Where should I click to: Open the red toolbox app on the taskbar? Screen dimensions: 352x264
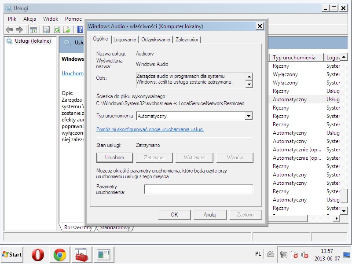coord(81,255)
